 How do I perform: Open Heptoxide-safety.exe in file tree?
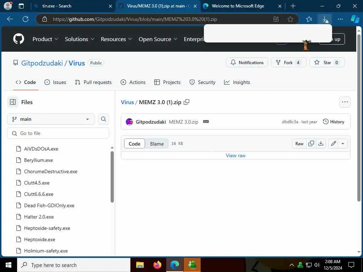[x=47, y=228]
